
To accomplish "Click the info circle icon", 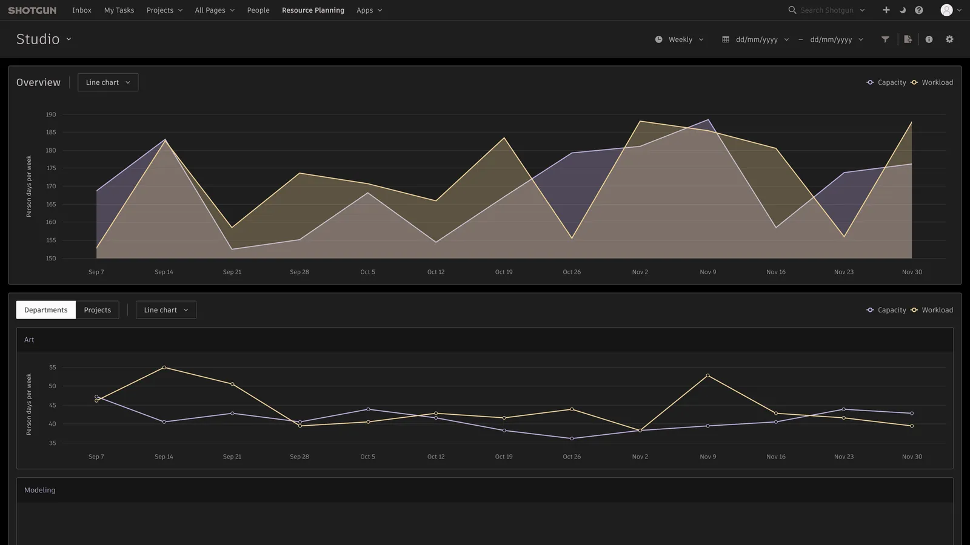I will pos(929,39).
